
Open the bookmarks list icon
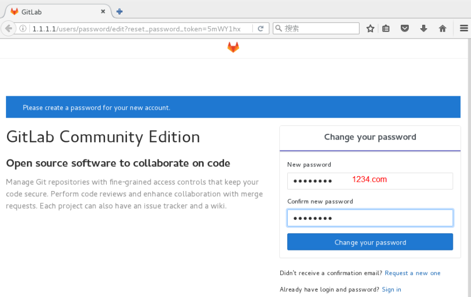point(386,28)
